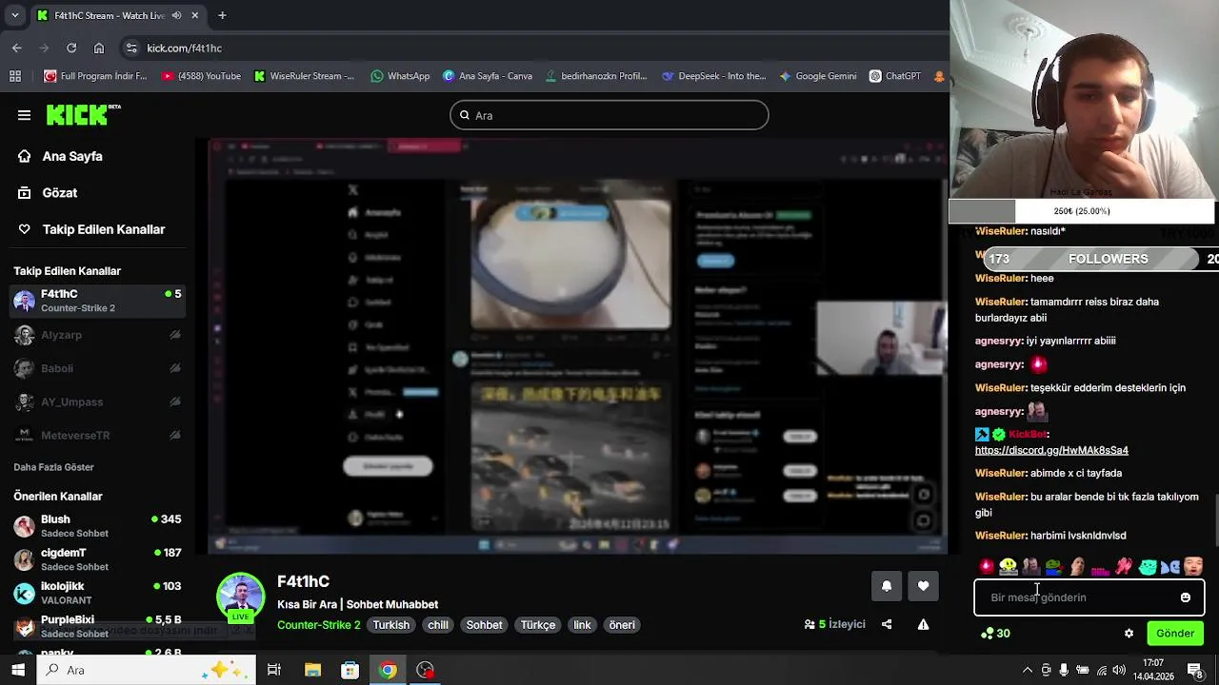1219x685 pixels.
Task: Open Task View on taskbar
Action: (274, 670)
